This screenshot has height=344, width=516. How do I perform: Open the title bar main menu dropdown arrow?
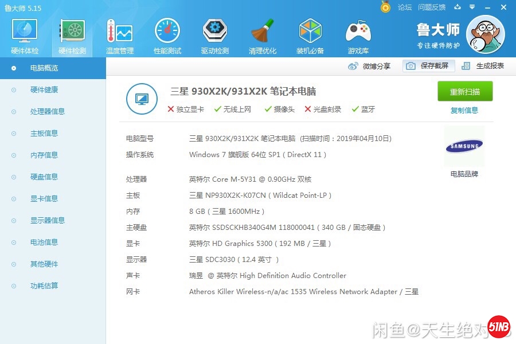coord(472,7)
